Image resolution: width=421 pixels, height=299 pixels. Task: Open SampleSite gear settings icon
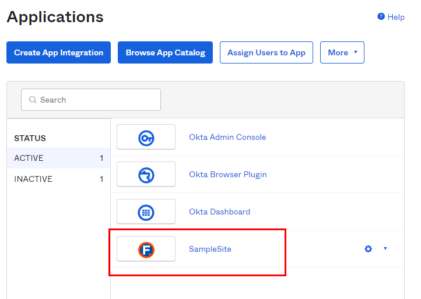click(369, 249)
